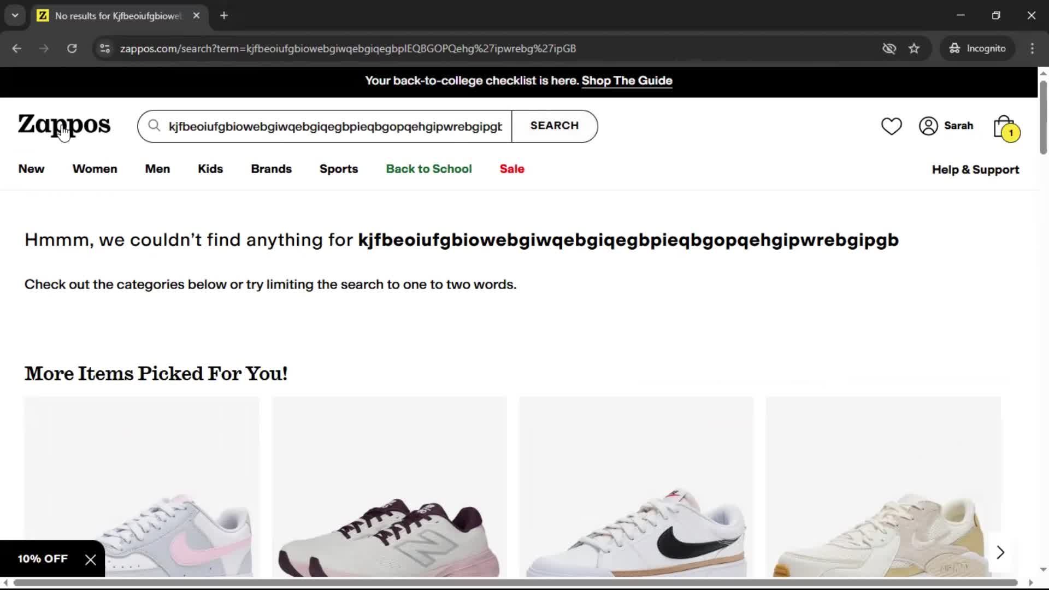
Task: Dismiss the 10% OFF banner
Action: (91, 559)
